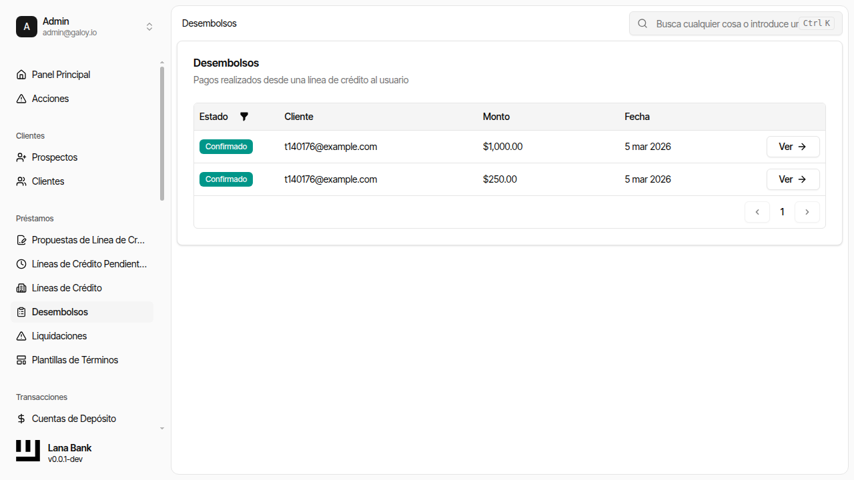Focus the global search input field
854x480 pixels.
[726, 23]
